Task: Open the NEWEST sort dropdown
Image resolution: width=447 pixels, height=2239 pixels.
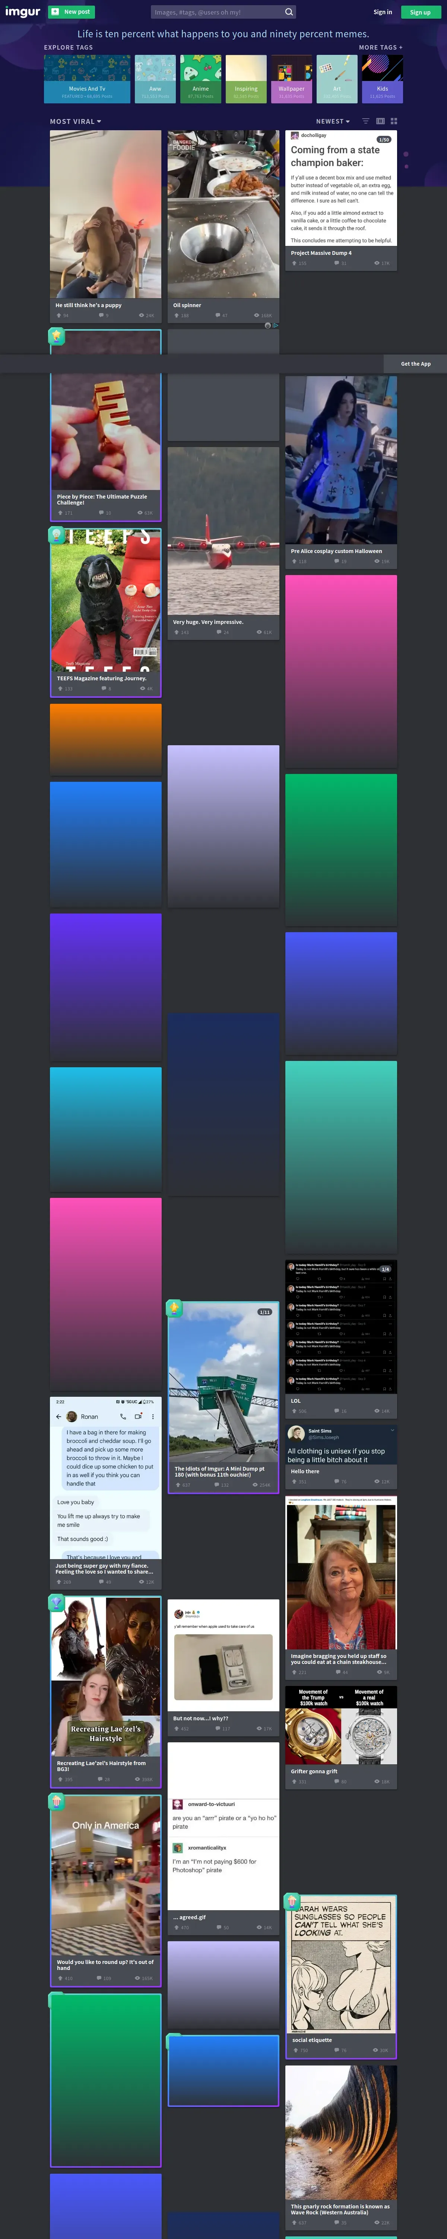Action: click(333, 122)
